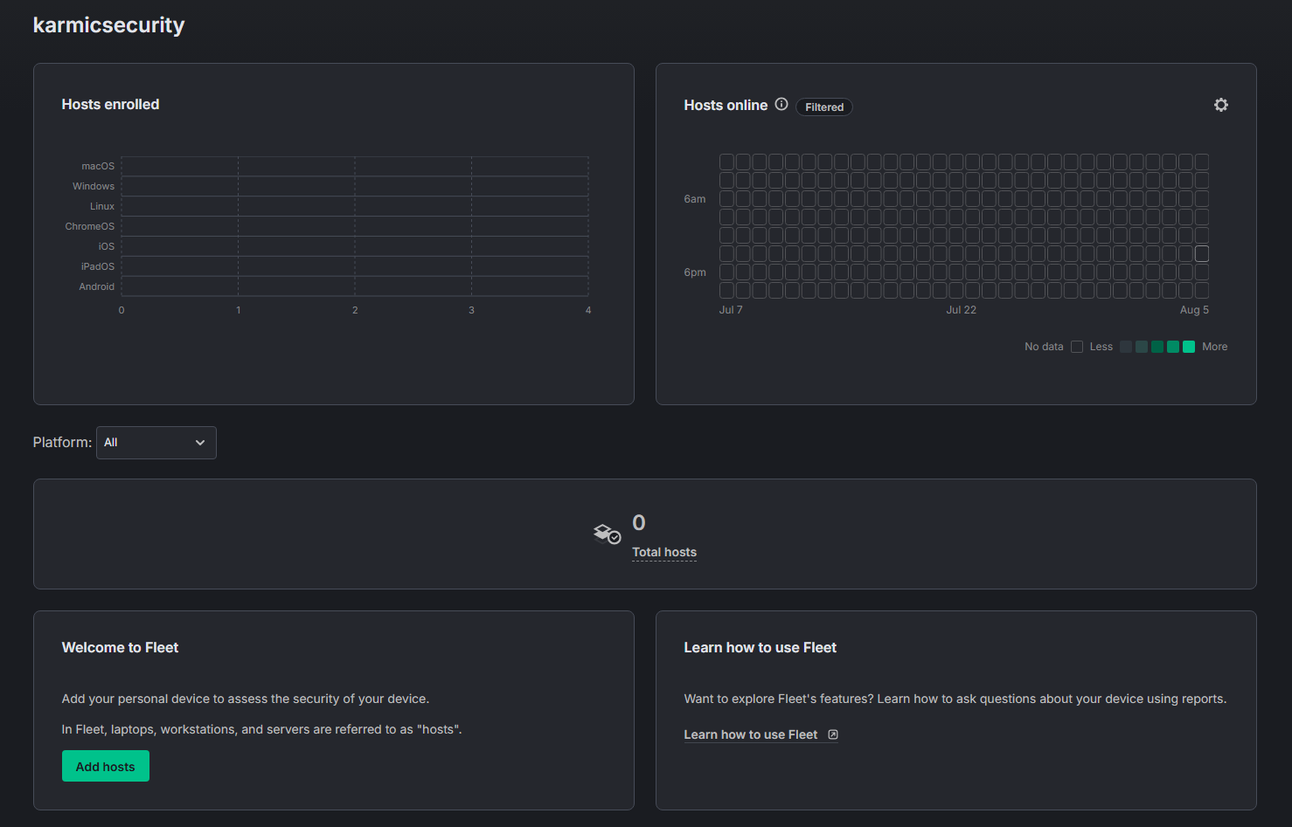Click the Aug 5 date label
This screenshot has height=827, width=1292.
tap(1194, 310)
